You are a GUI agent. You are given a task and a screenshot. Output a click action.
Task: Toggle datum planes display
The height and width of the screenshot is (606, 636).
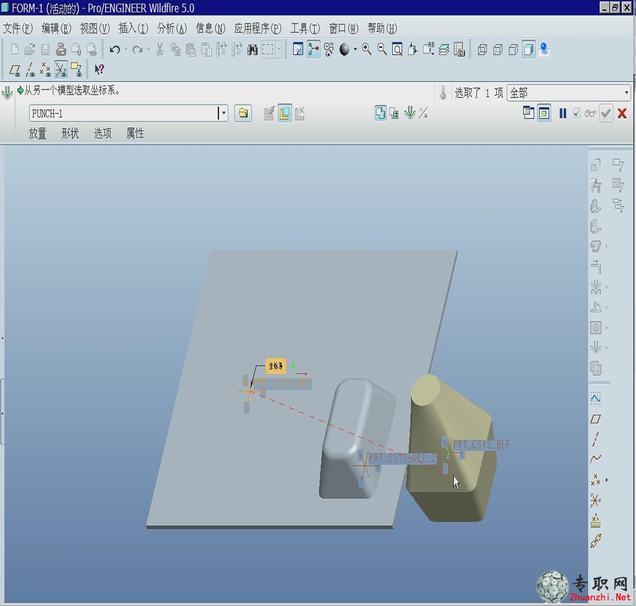(x=15, y=70)
